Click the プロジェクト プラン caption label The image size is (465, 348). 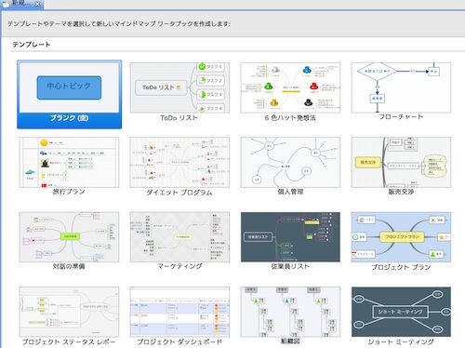[x=401, y=267]
